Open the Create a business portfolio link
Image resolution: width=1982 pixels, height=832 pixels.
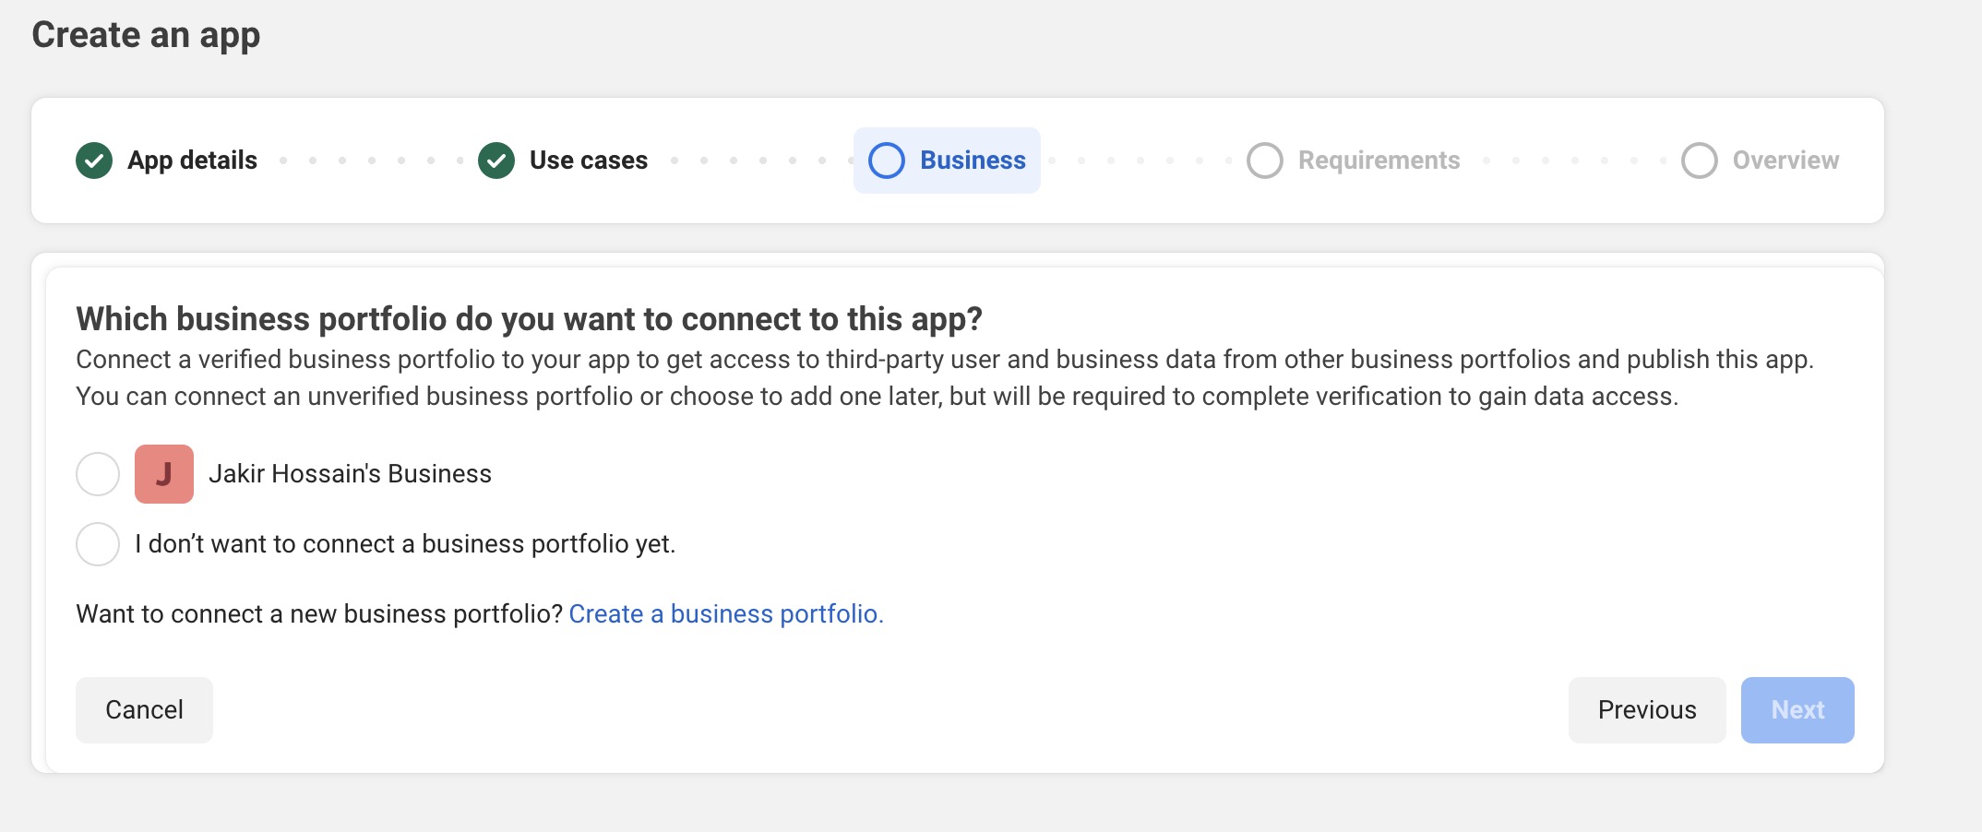pyautogui.click(x=726, y=614)
